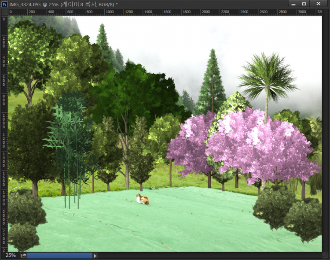This screenshot has width=330, height=260.
Task: Click the tall pine tree beside the palm
Action: tap(212, 84)
